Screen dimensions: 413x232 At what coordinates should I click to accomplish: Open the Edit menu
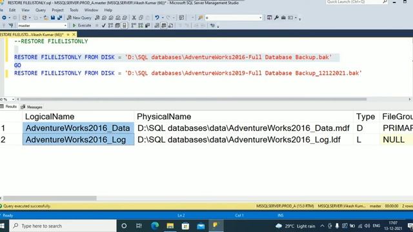[x=12, y=10]
